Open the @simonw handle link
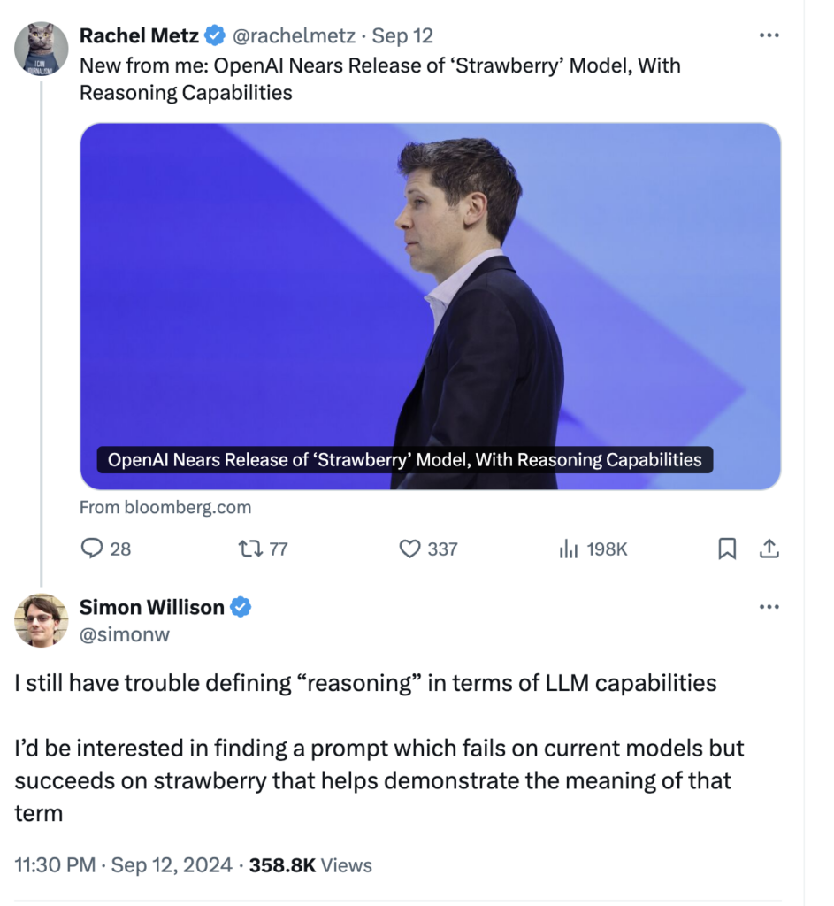 pyautogui.click(x=125, y=634)
